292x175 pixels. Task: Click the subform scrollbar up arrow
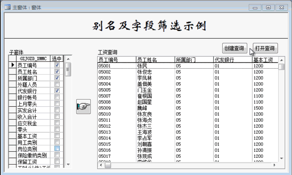68,59
